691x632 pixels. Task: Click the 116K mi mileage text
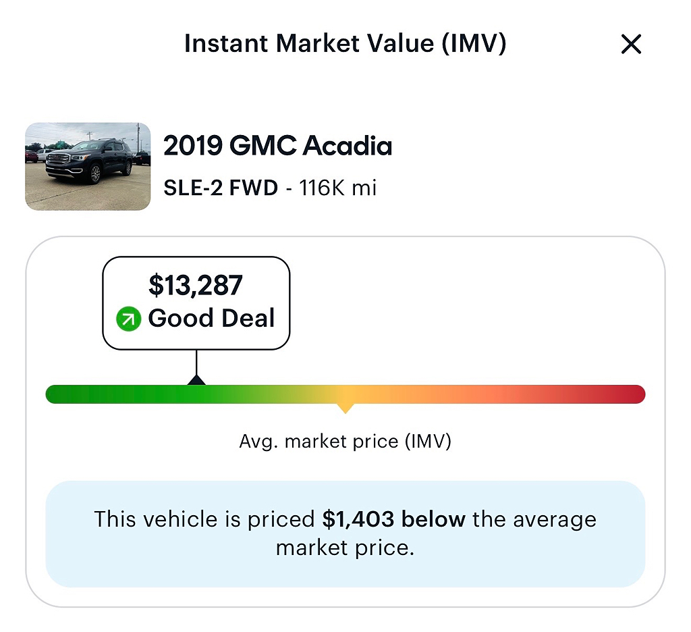(338, 188)
